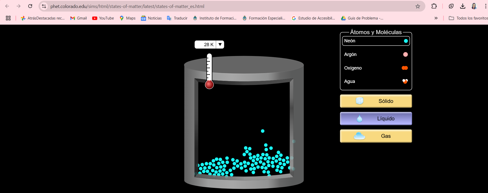The height and width of the screenshot is (193, 488).
Task: Switch matter to Gas state
Action: (376, 136)
